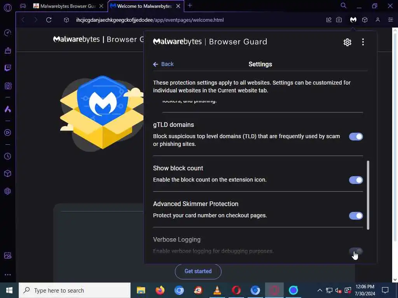Click the address bar URL
This screenshot has width=398, height=298.
150,20
